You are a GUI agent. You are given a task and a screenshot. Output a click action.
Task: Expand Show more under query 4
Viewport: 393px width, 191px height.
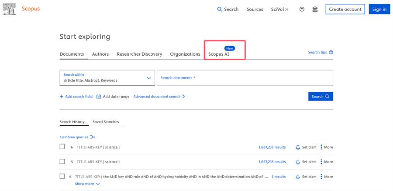click(87, 184)
